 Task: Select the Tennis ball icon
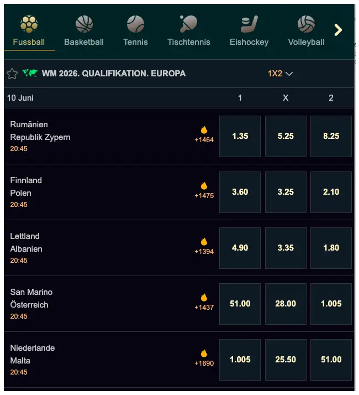pos(135,24)
